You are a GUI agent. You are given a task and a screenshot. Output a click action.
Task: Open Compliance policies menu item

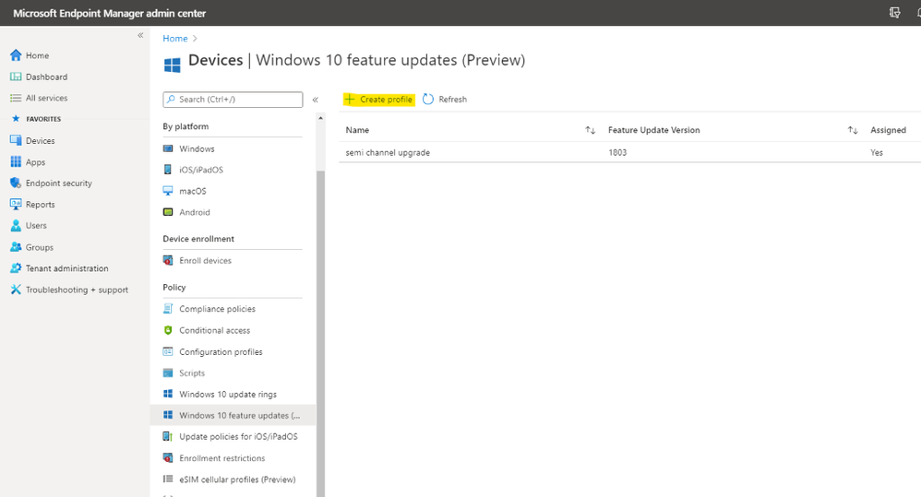[217, 309]
